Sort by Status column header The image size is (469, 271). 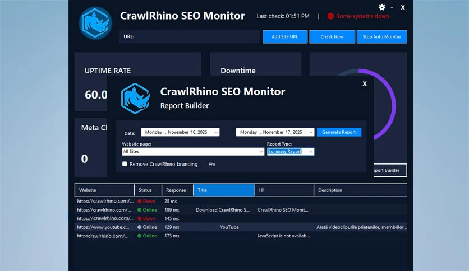pyautogui.click(x=148, y=190)
